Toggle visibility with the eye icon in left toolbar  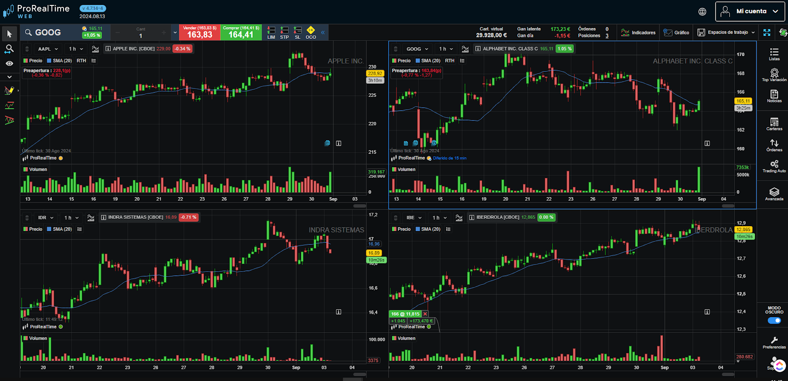(9, 63)
